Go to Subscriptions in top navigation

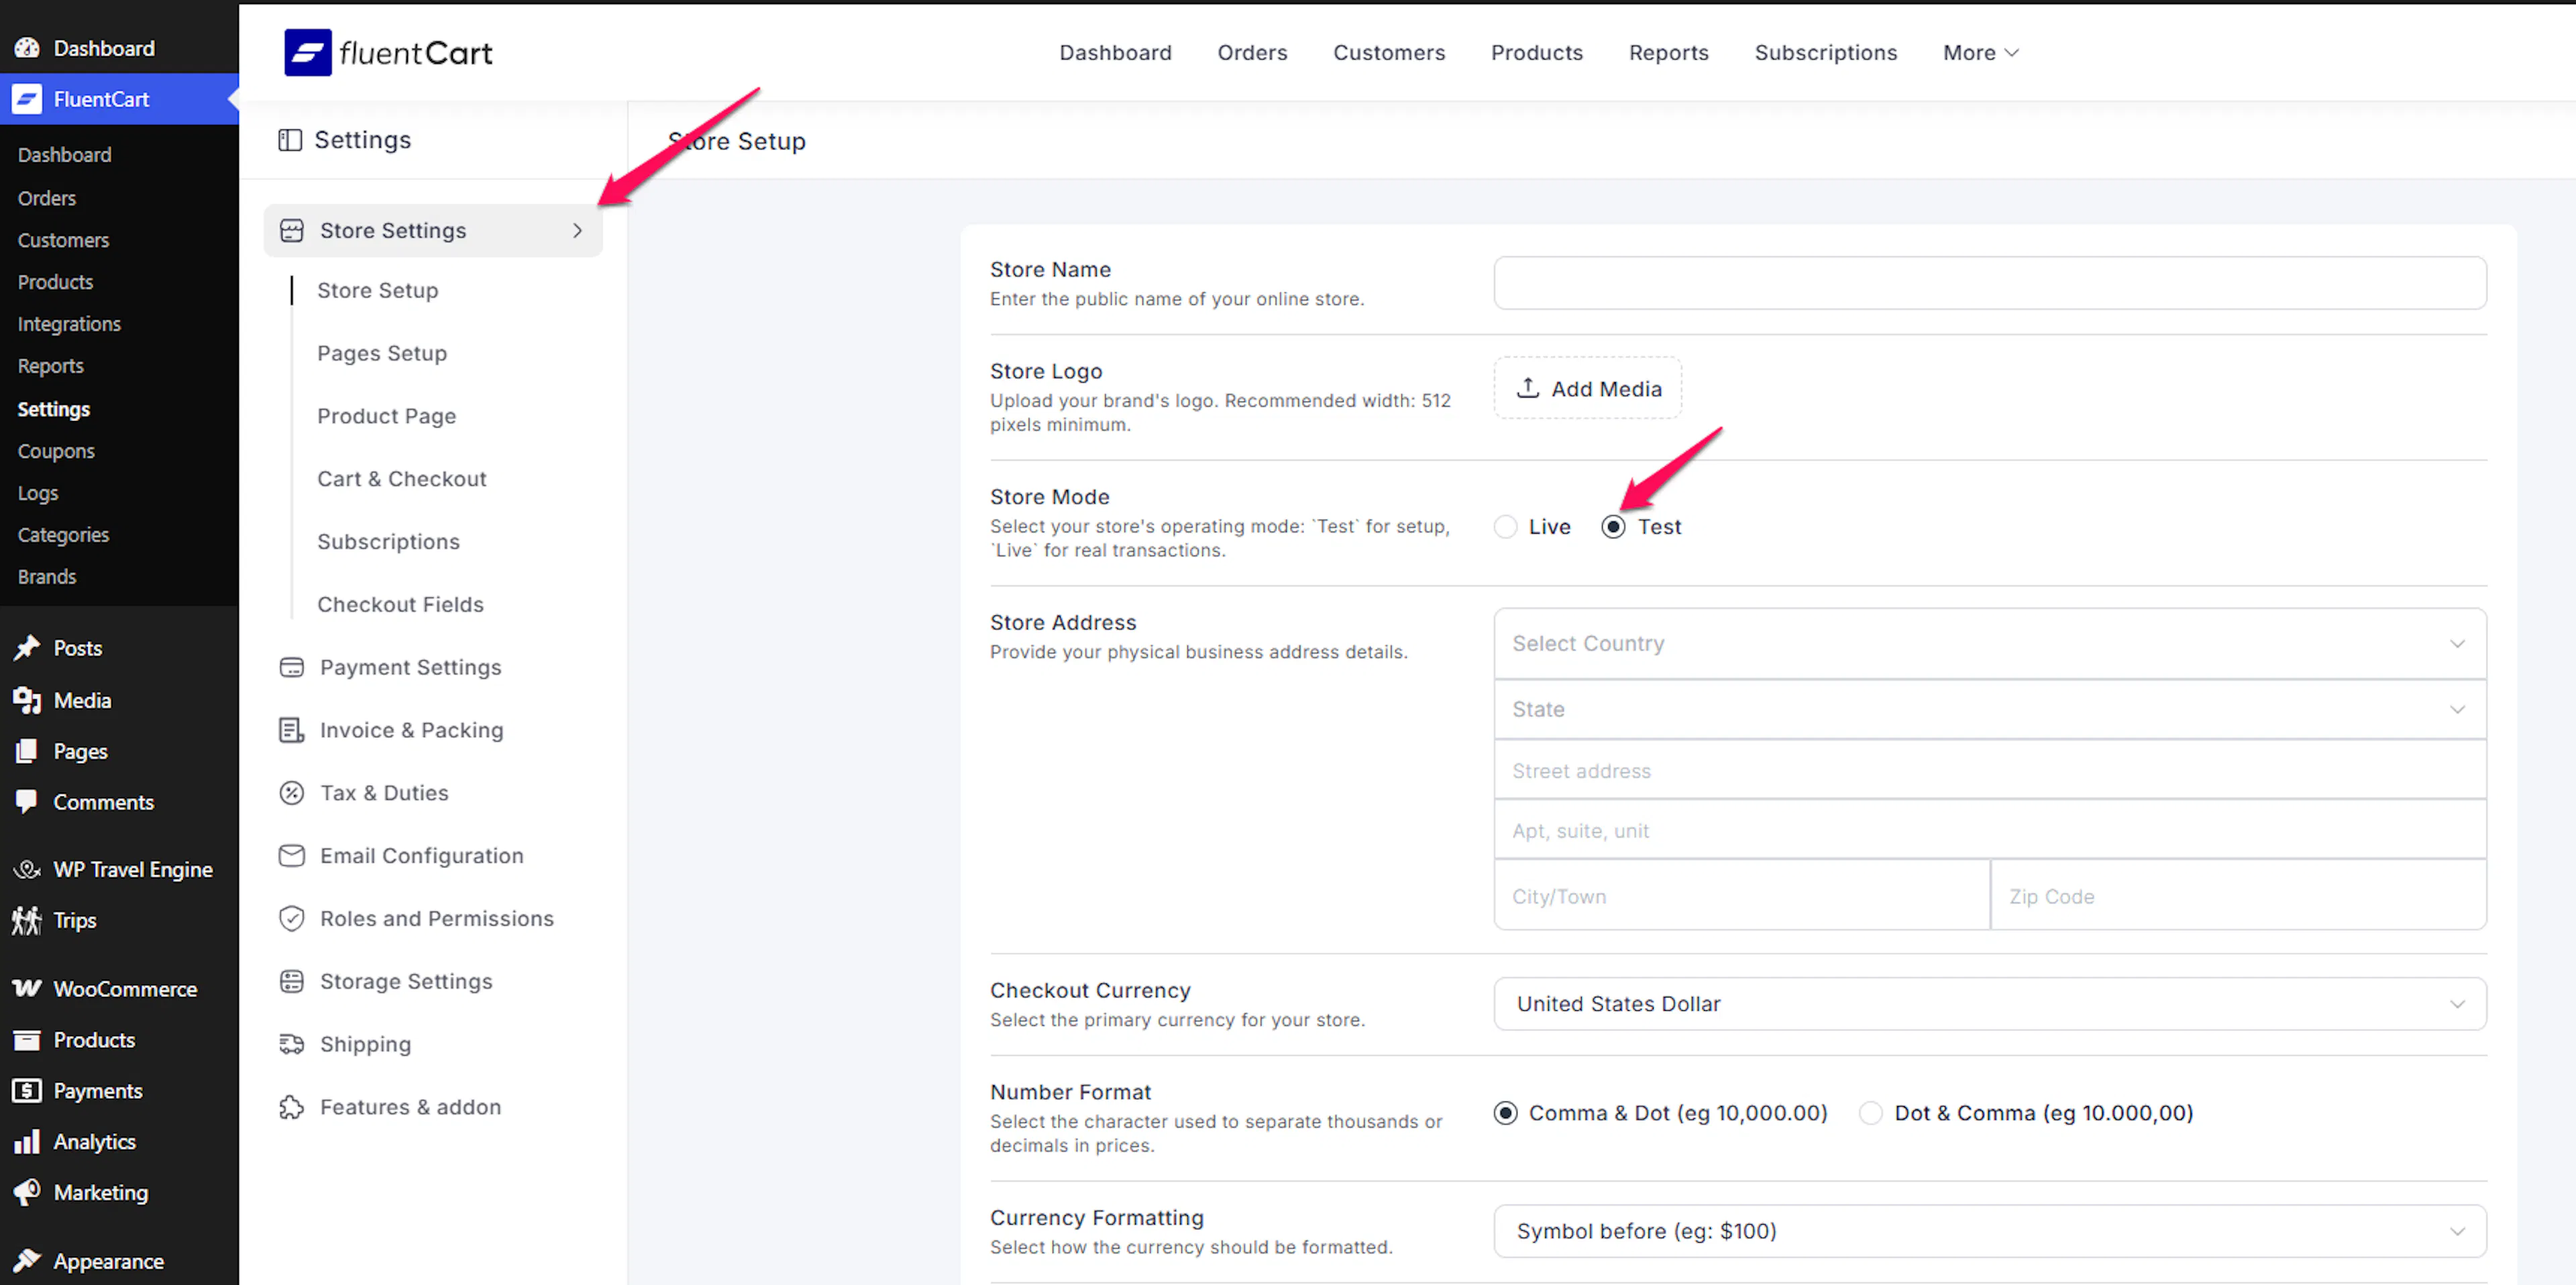[1825, 53]
